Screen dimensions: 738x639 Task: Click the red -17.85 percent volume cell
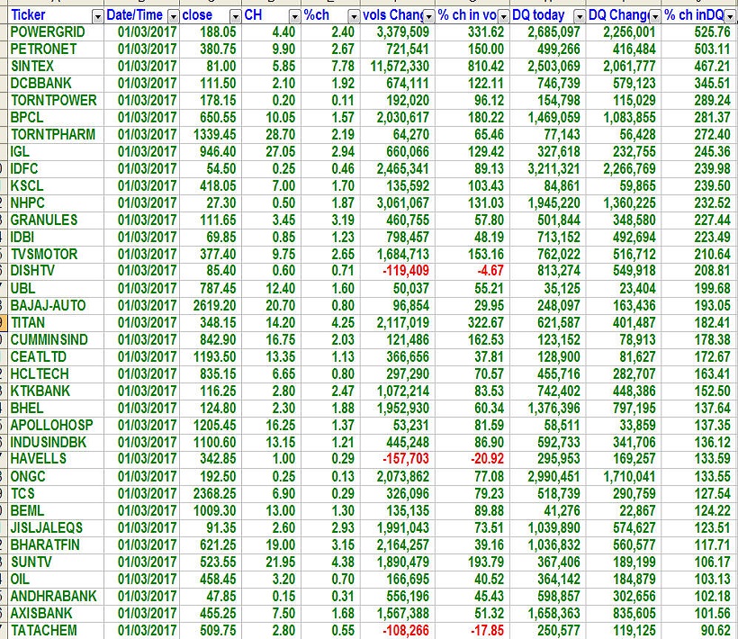(472, 631)
